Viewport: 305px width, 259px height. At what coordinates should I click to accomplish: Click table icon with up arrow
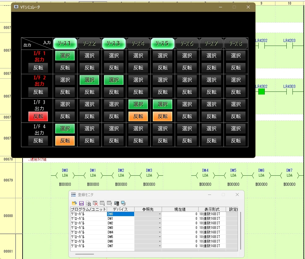tap(109, 203)
